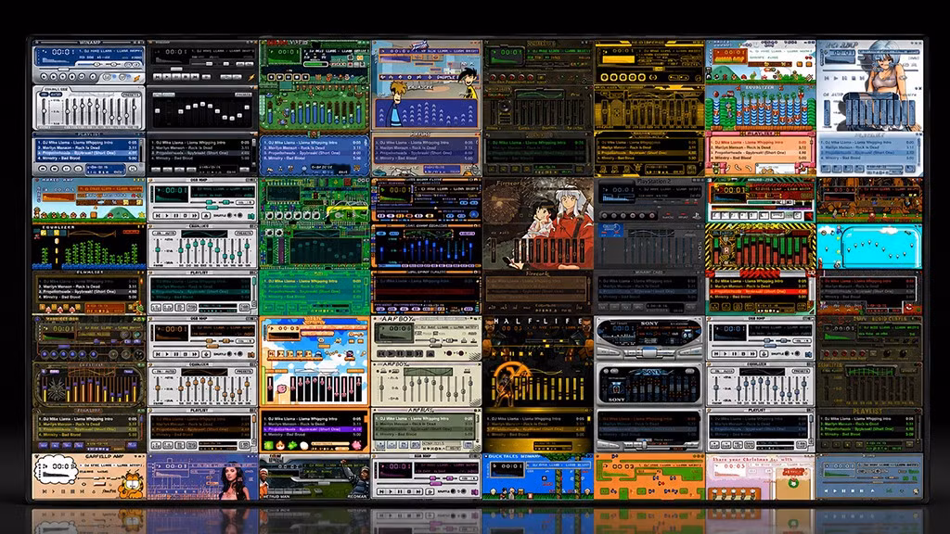
Task: Click Stop in the blue-silver Winamp skin
Action: (x=72, y=77)
